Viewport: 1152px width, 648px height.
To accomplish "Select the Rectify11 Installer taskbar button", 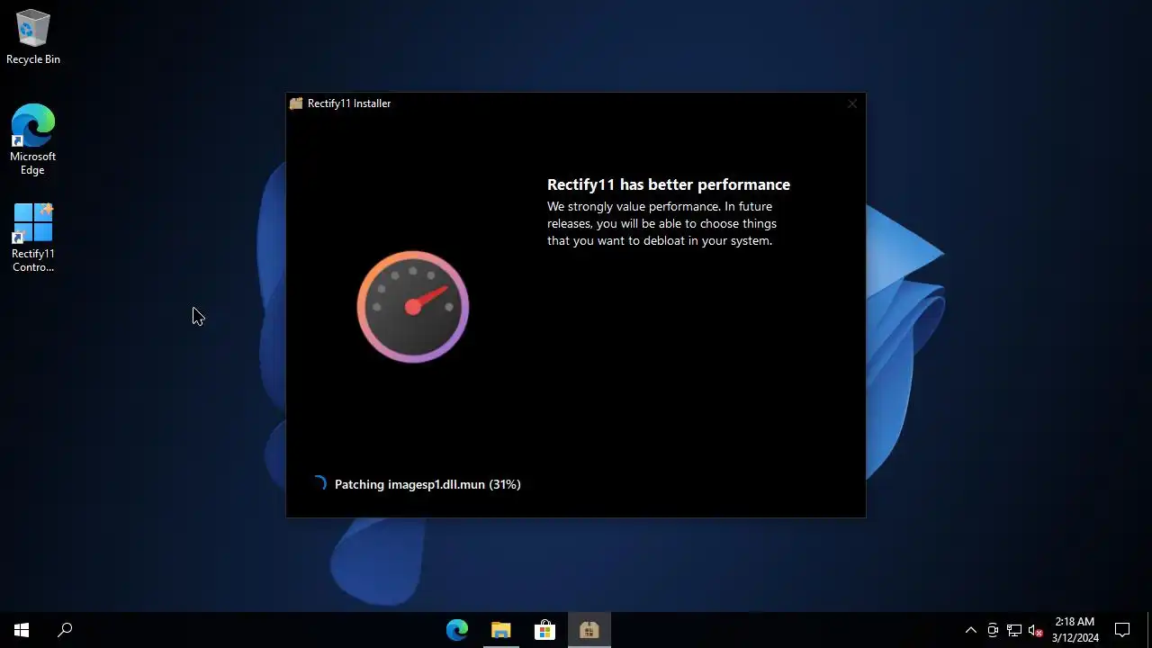I will coord(589,630).
